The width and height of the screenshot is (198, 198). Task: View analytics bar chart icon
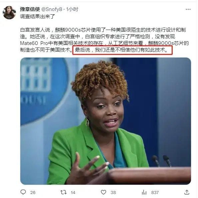point(144,192)
